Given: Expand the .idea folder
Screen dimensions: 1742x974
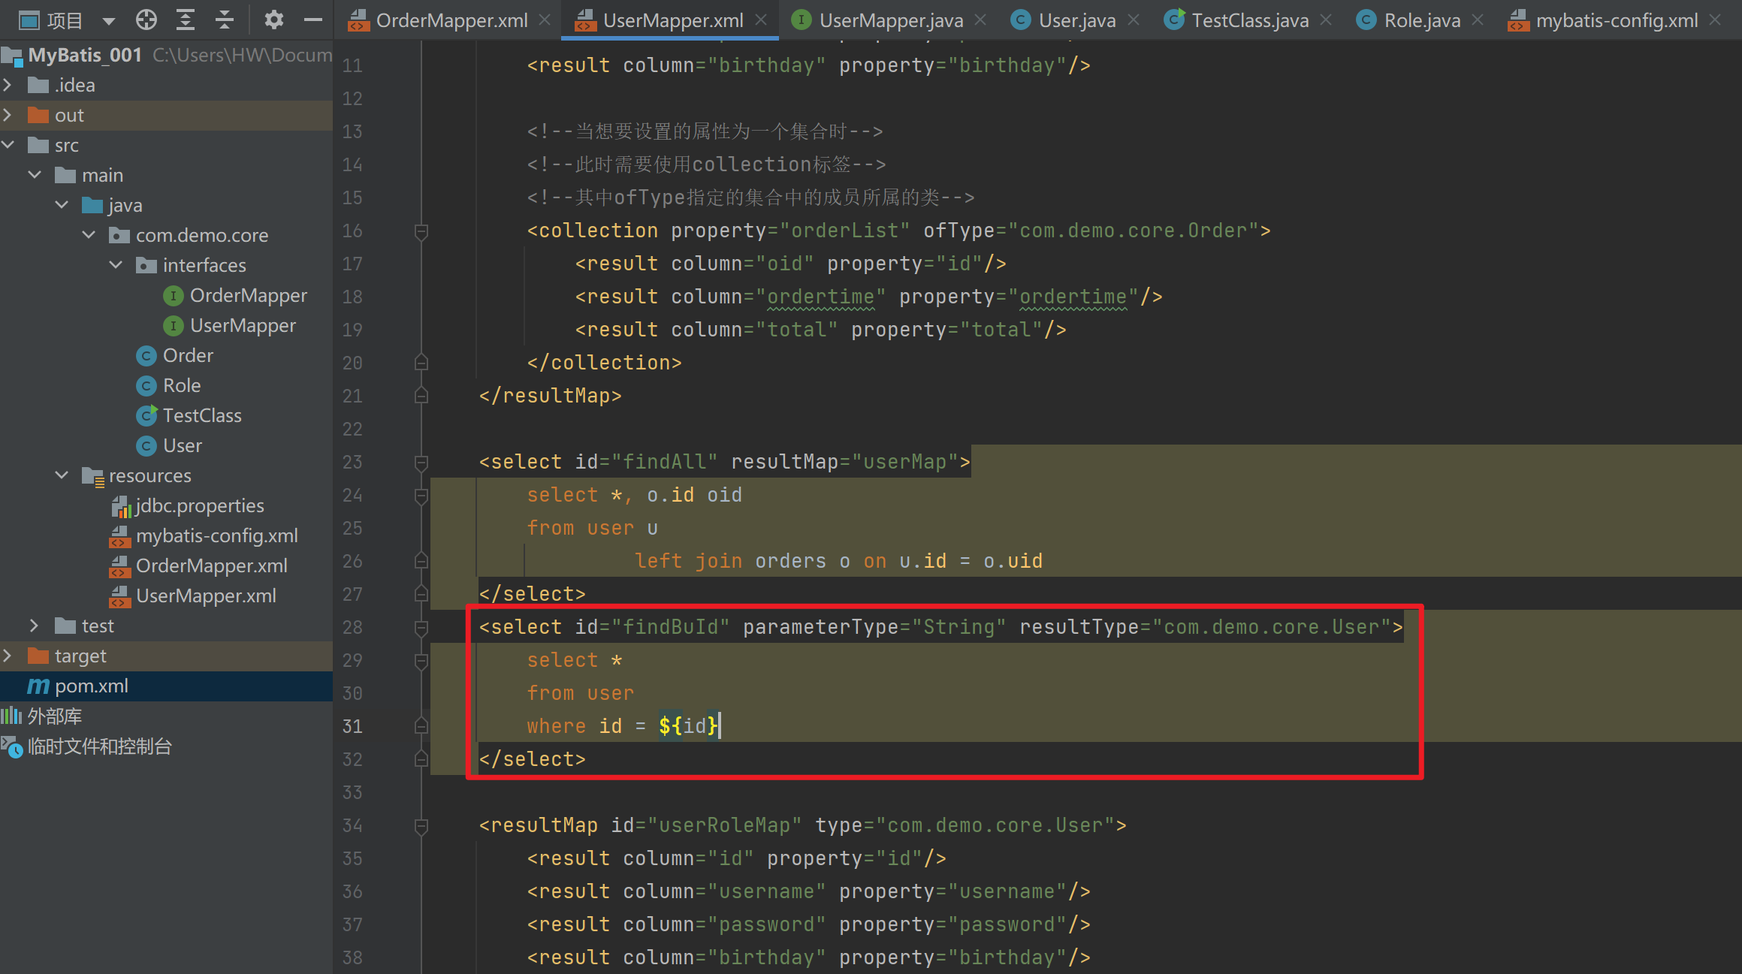Looking at the screenshot, I should pyautogui.click(x=8, y=85).
